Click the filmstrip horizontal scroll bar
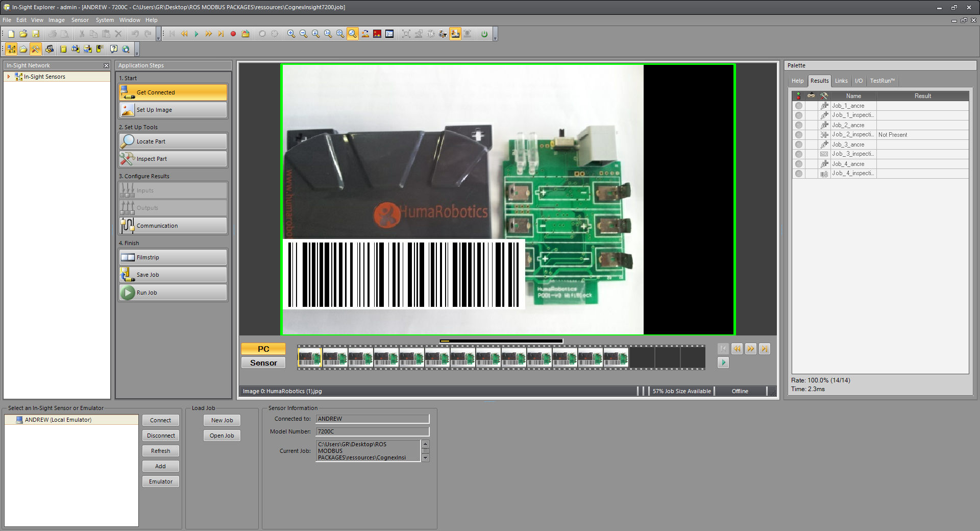 [501, 341]
